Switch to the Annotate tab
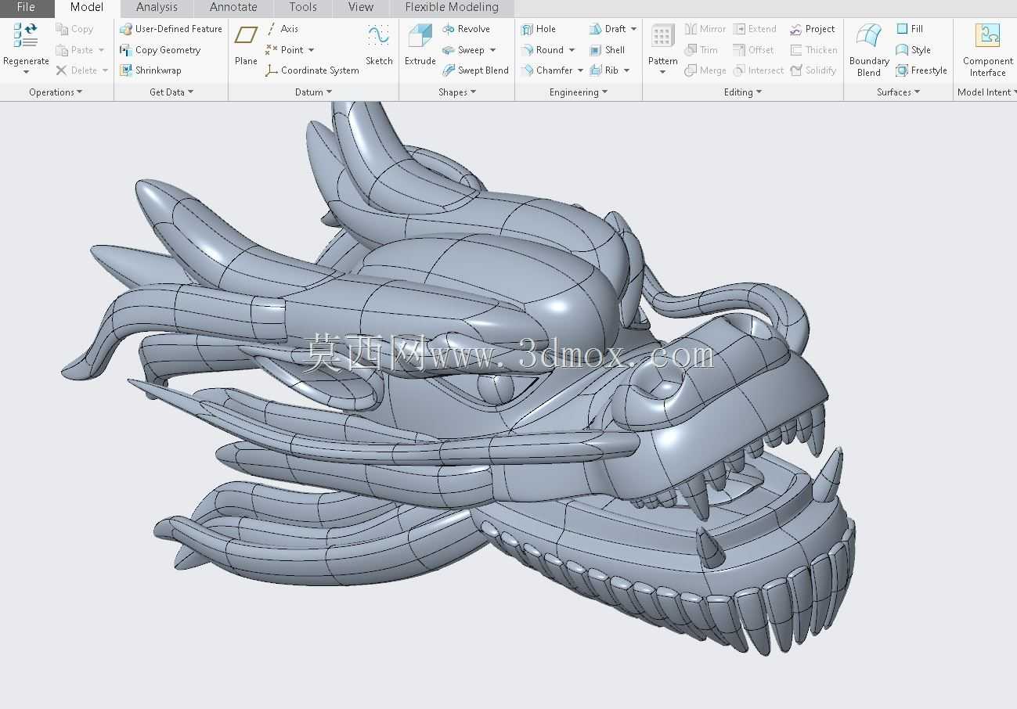The height and width of the screenshot is (709, 1017). click(x=233, y=7)
